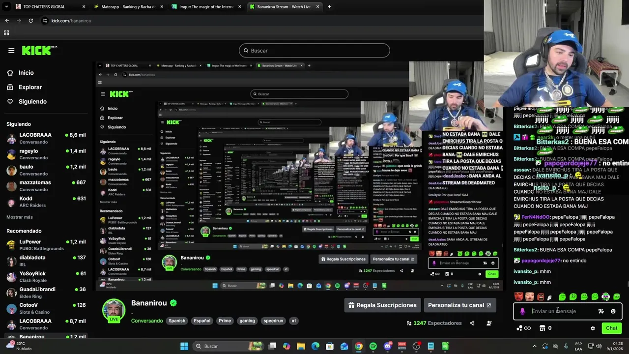Click the channel points icon in chat
Viewport: 629px width, 354px height.
coord(520,328)
